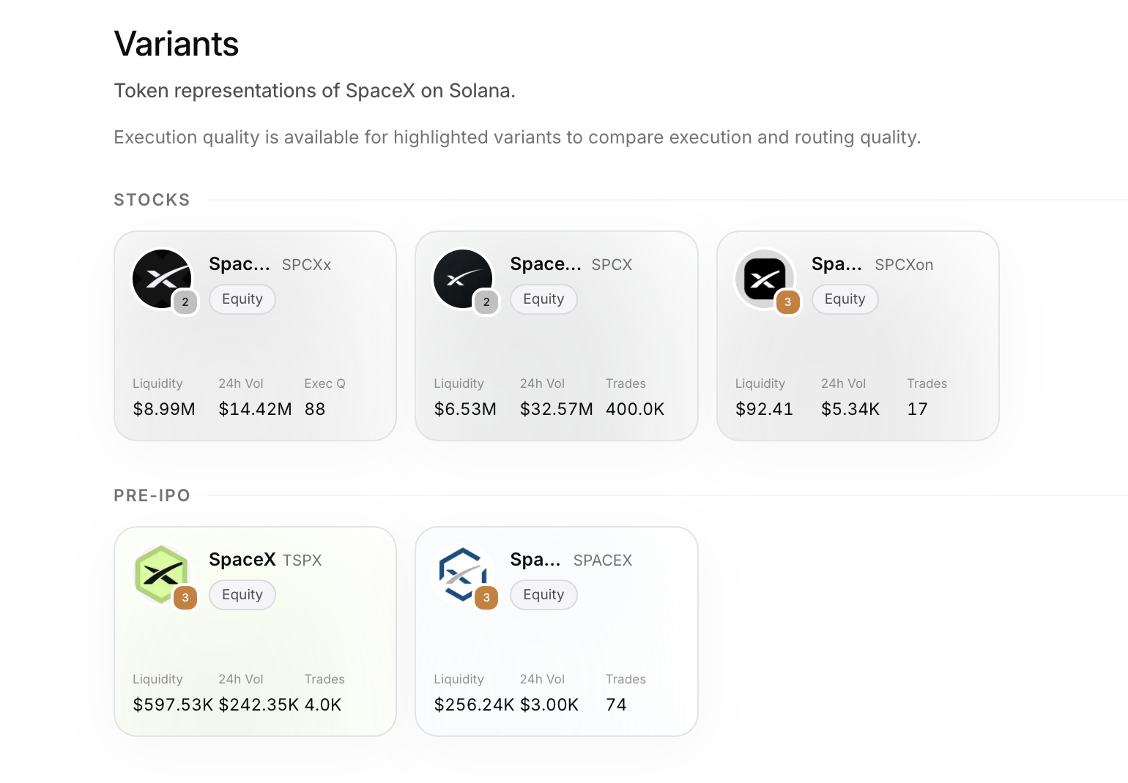
Task: Click the SPCX ticker text
Action: point(612,265)
